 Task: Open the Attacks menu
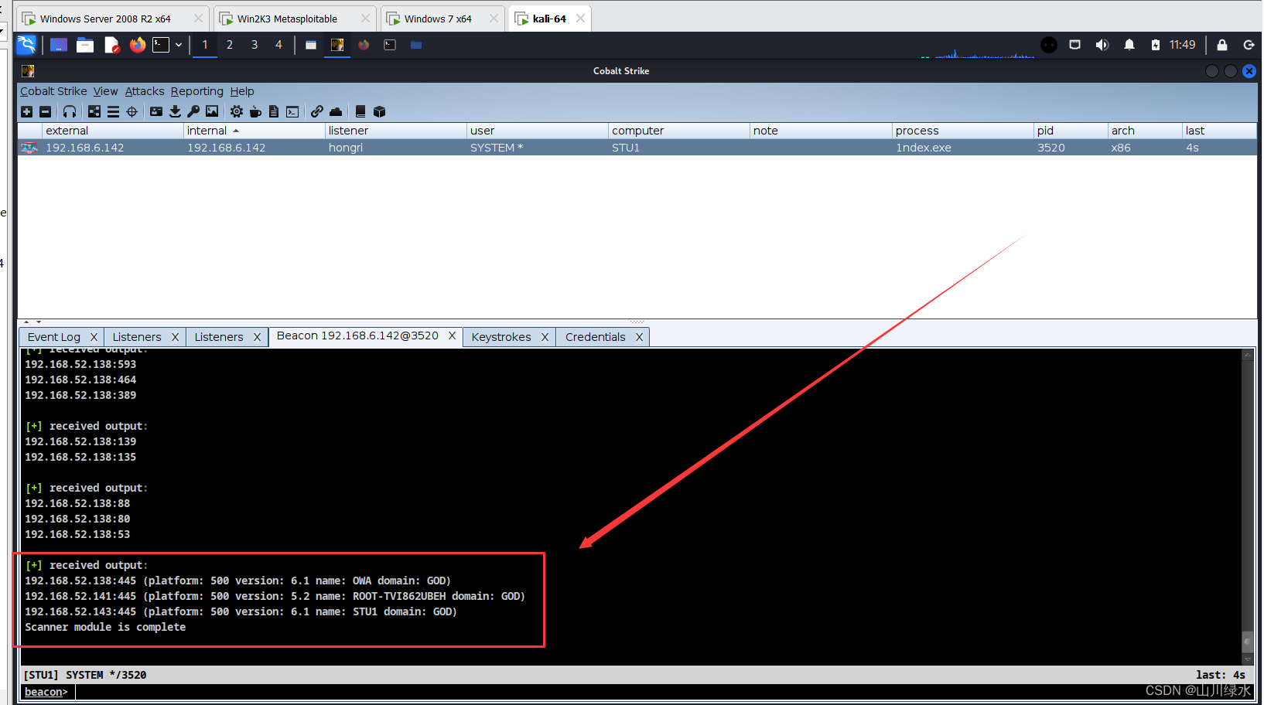tap(145, 91)
